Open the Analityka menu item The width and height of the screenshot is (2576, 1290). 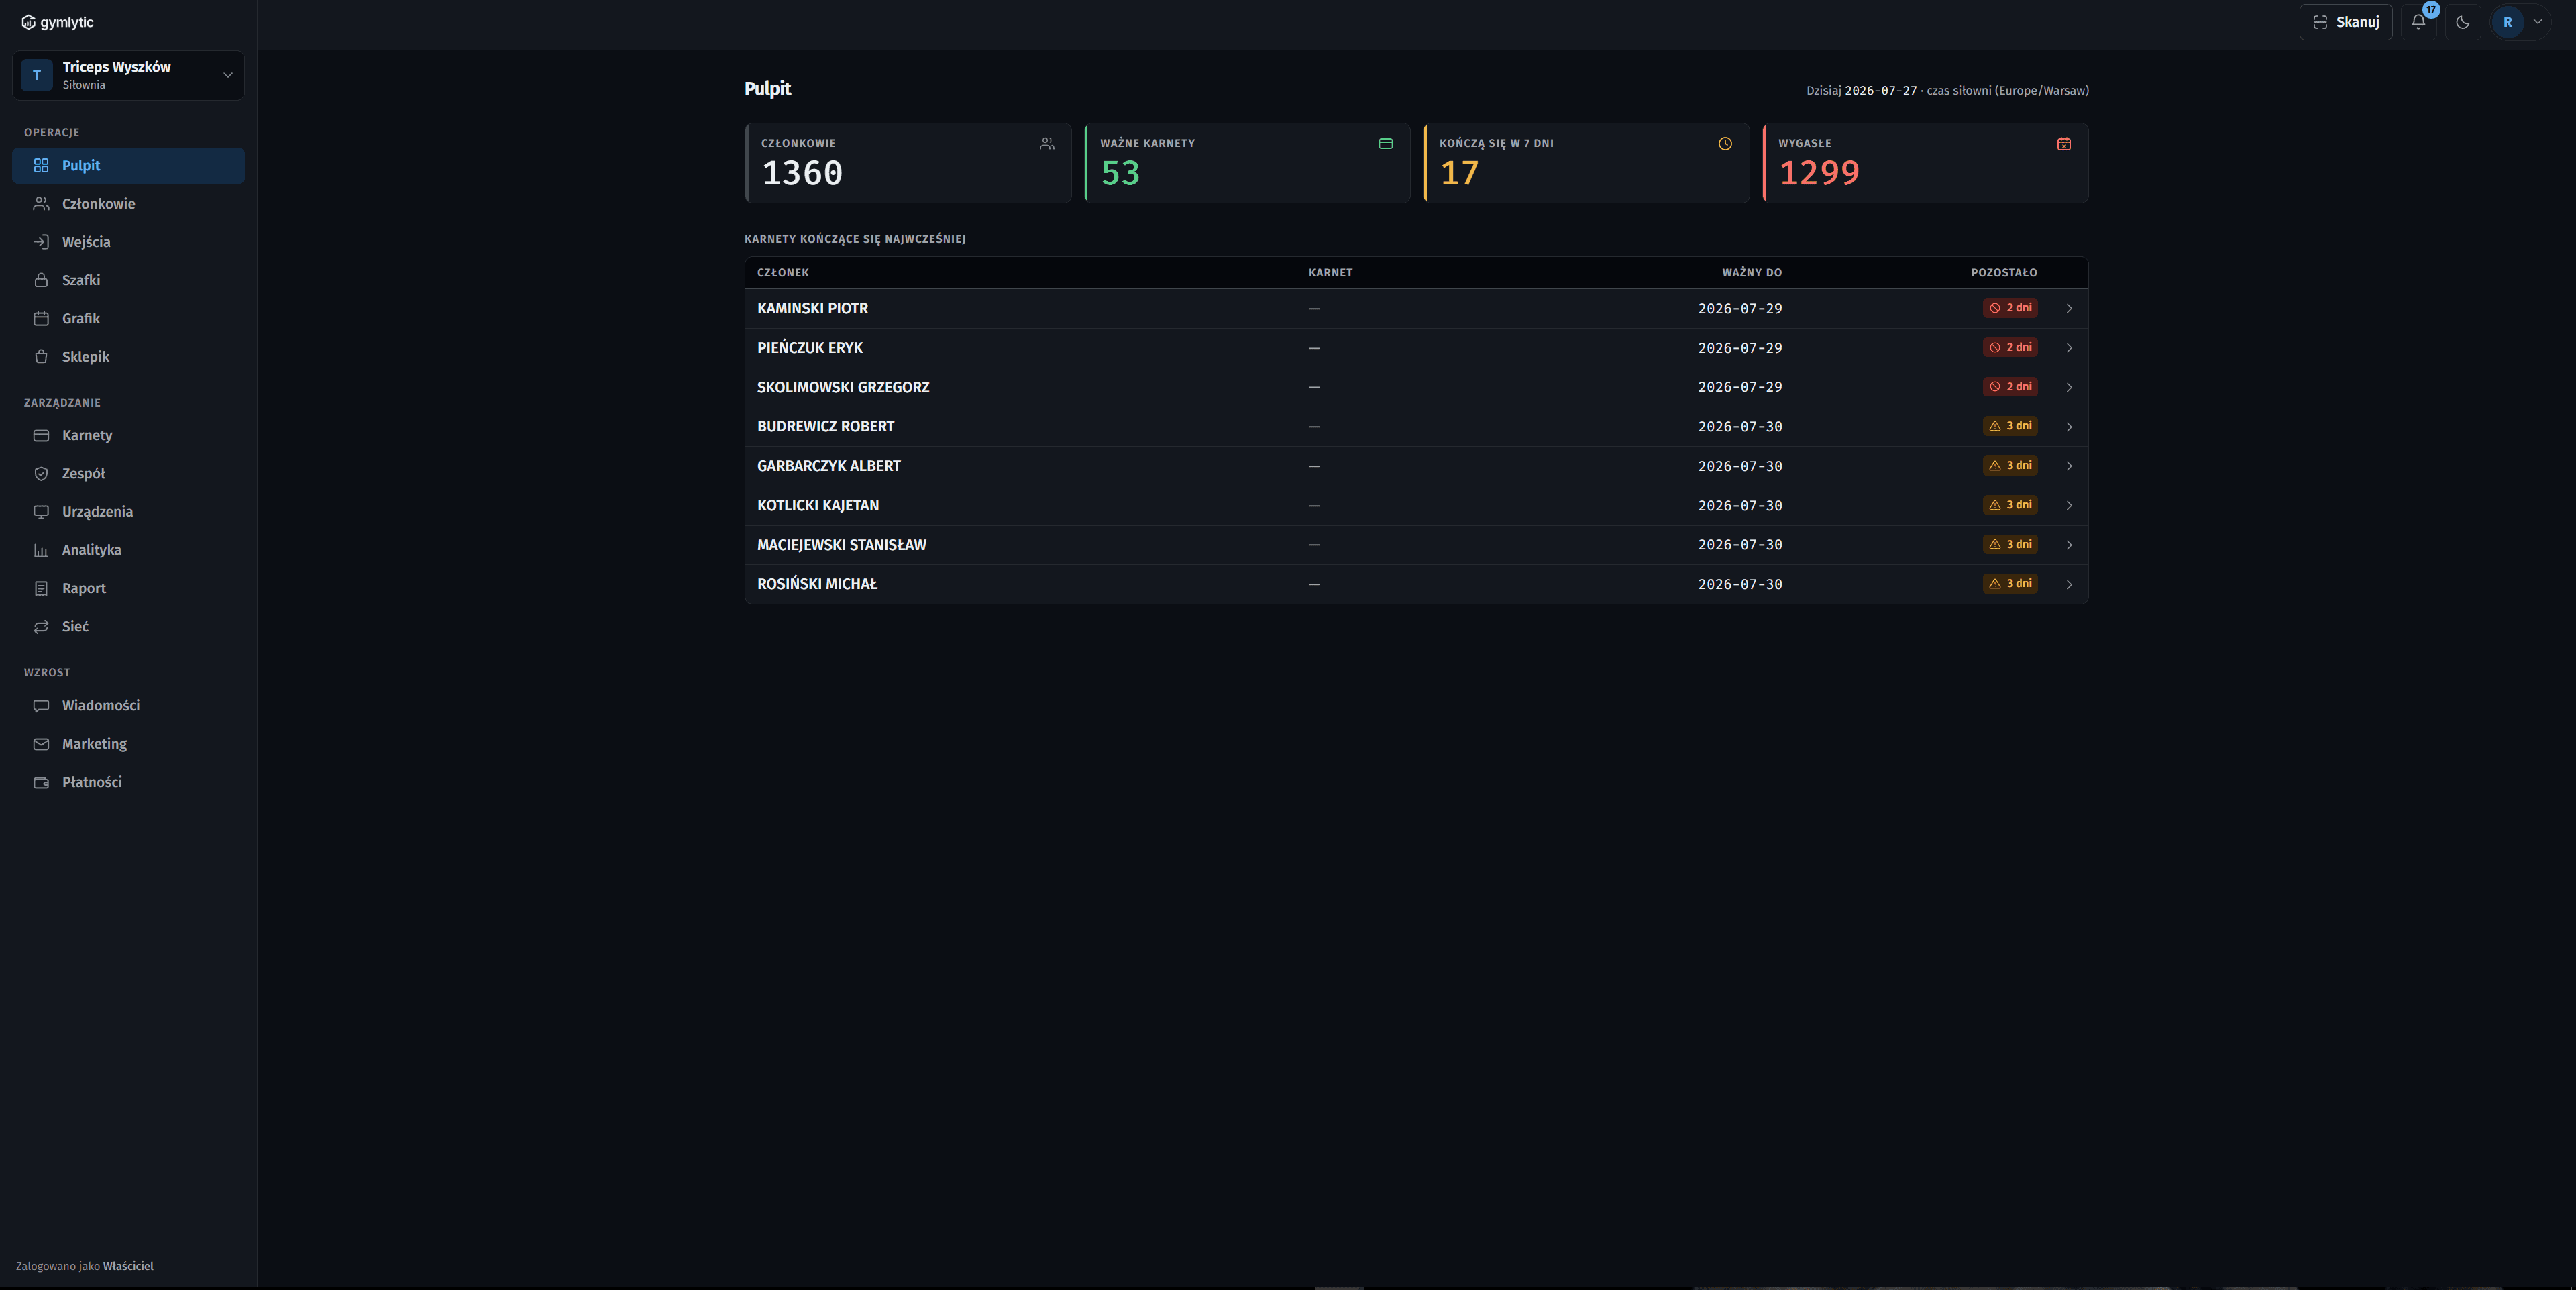[x=128, y=550]
